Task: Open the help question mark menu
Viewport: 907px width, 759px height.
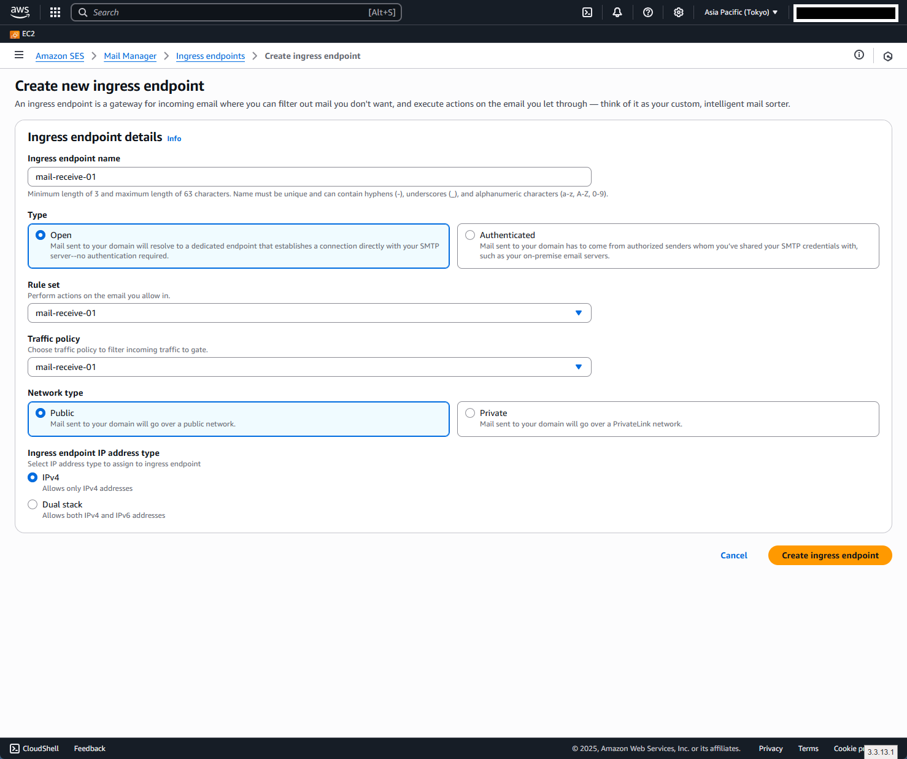Action: click(x=648, y=12)
